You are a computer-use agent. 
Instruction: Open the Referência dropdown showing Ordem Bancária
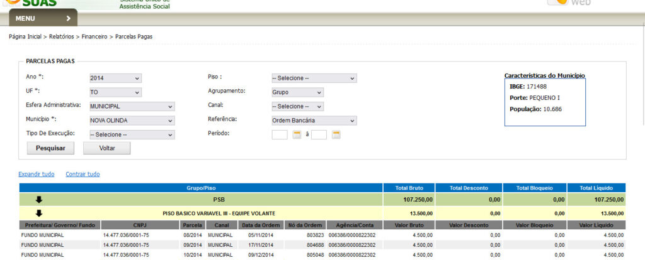314,121
